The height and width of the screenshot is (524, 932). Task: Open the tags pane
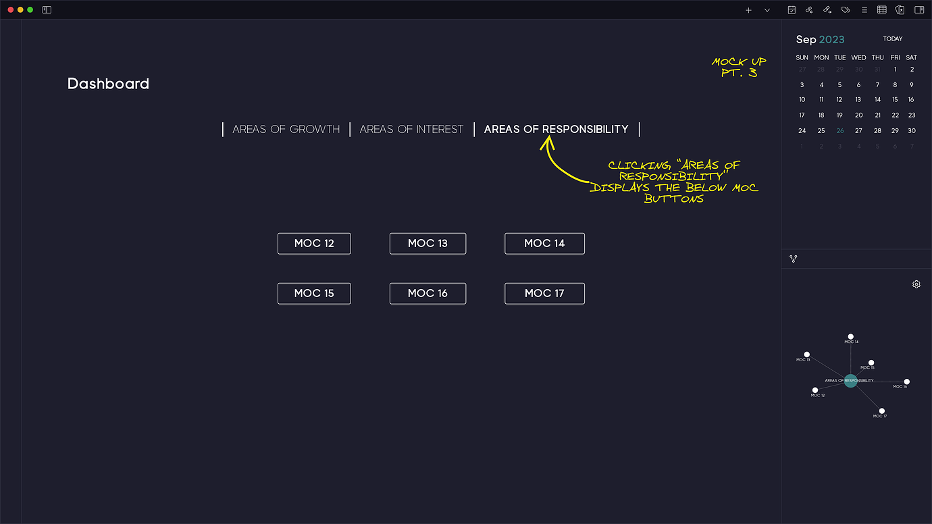click(846, 10)
